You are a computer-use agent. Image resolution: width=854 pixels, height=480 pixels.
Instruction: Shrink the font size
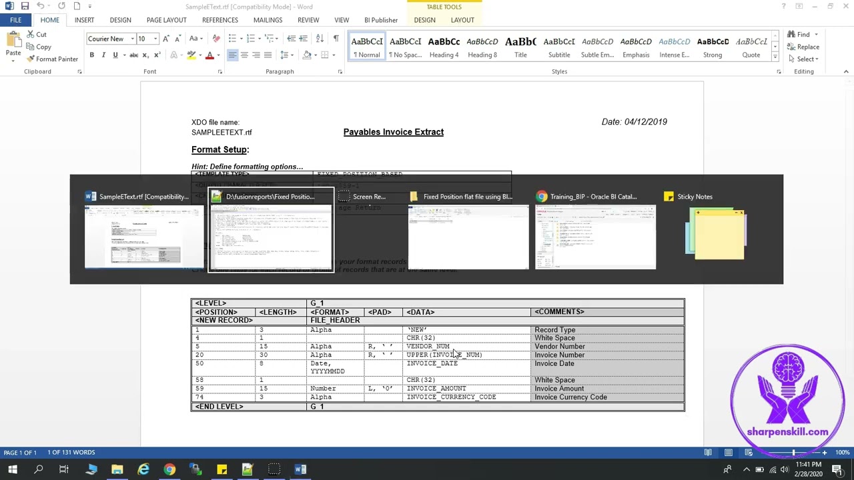pyautogui.click(x=177, y=39)
